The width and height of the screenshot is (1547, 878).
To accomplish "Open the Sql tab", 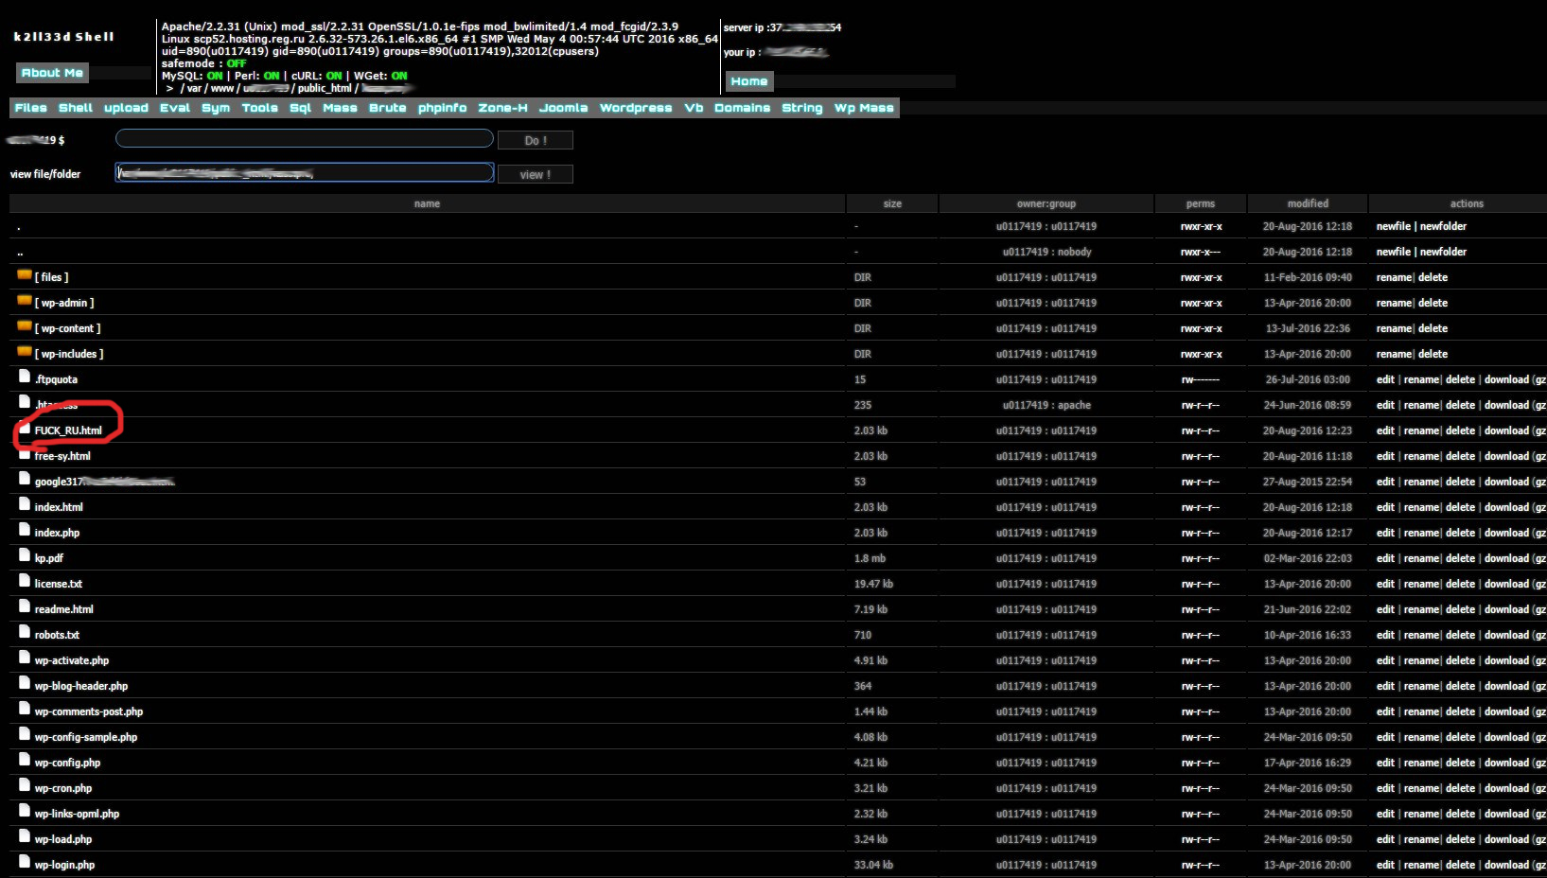I will click(301, 108).
